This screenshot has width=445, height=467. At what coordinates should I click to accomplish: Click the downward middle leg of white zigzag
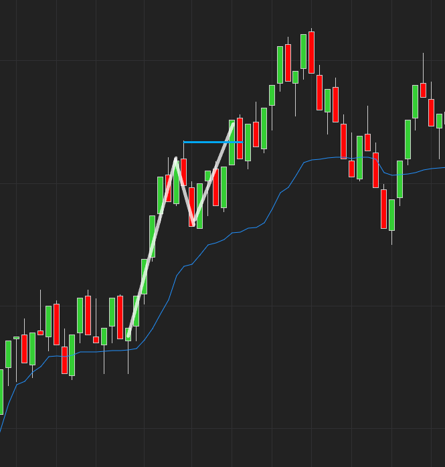184,191
